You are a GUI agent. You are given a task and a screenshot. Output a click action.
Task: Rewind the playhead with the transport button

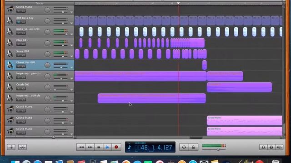(x=81, y=147)
